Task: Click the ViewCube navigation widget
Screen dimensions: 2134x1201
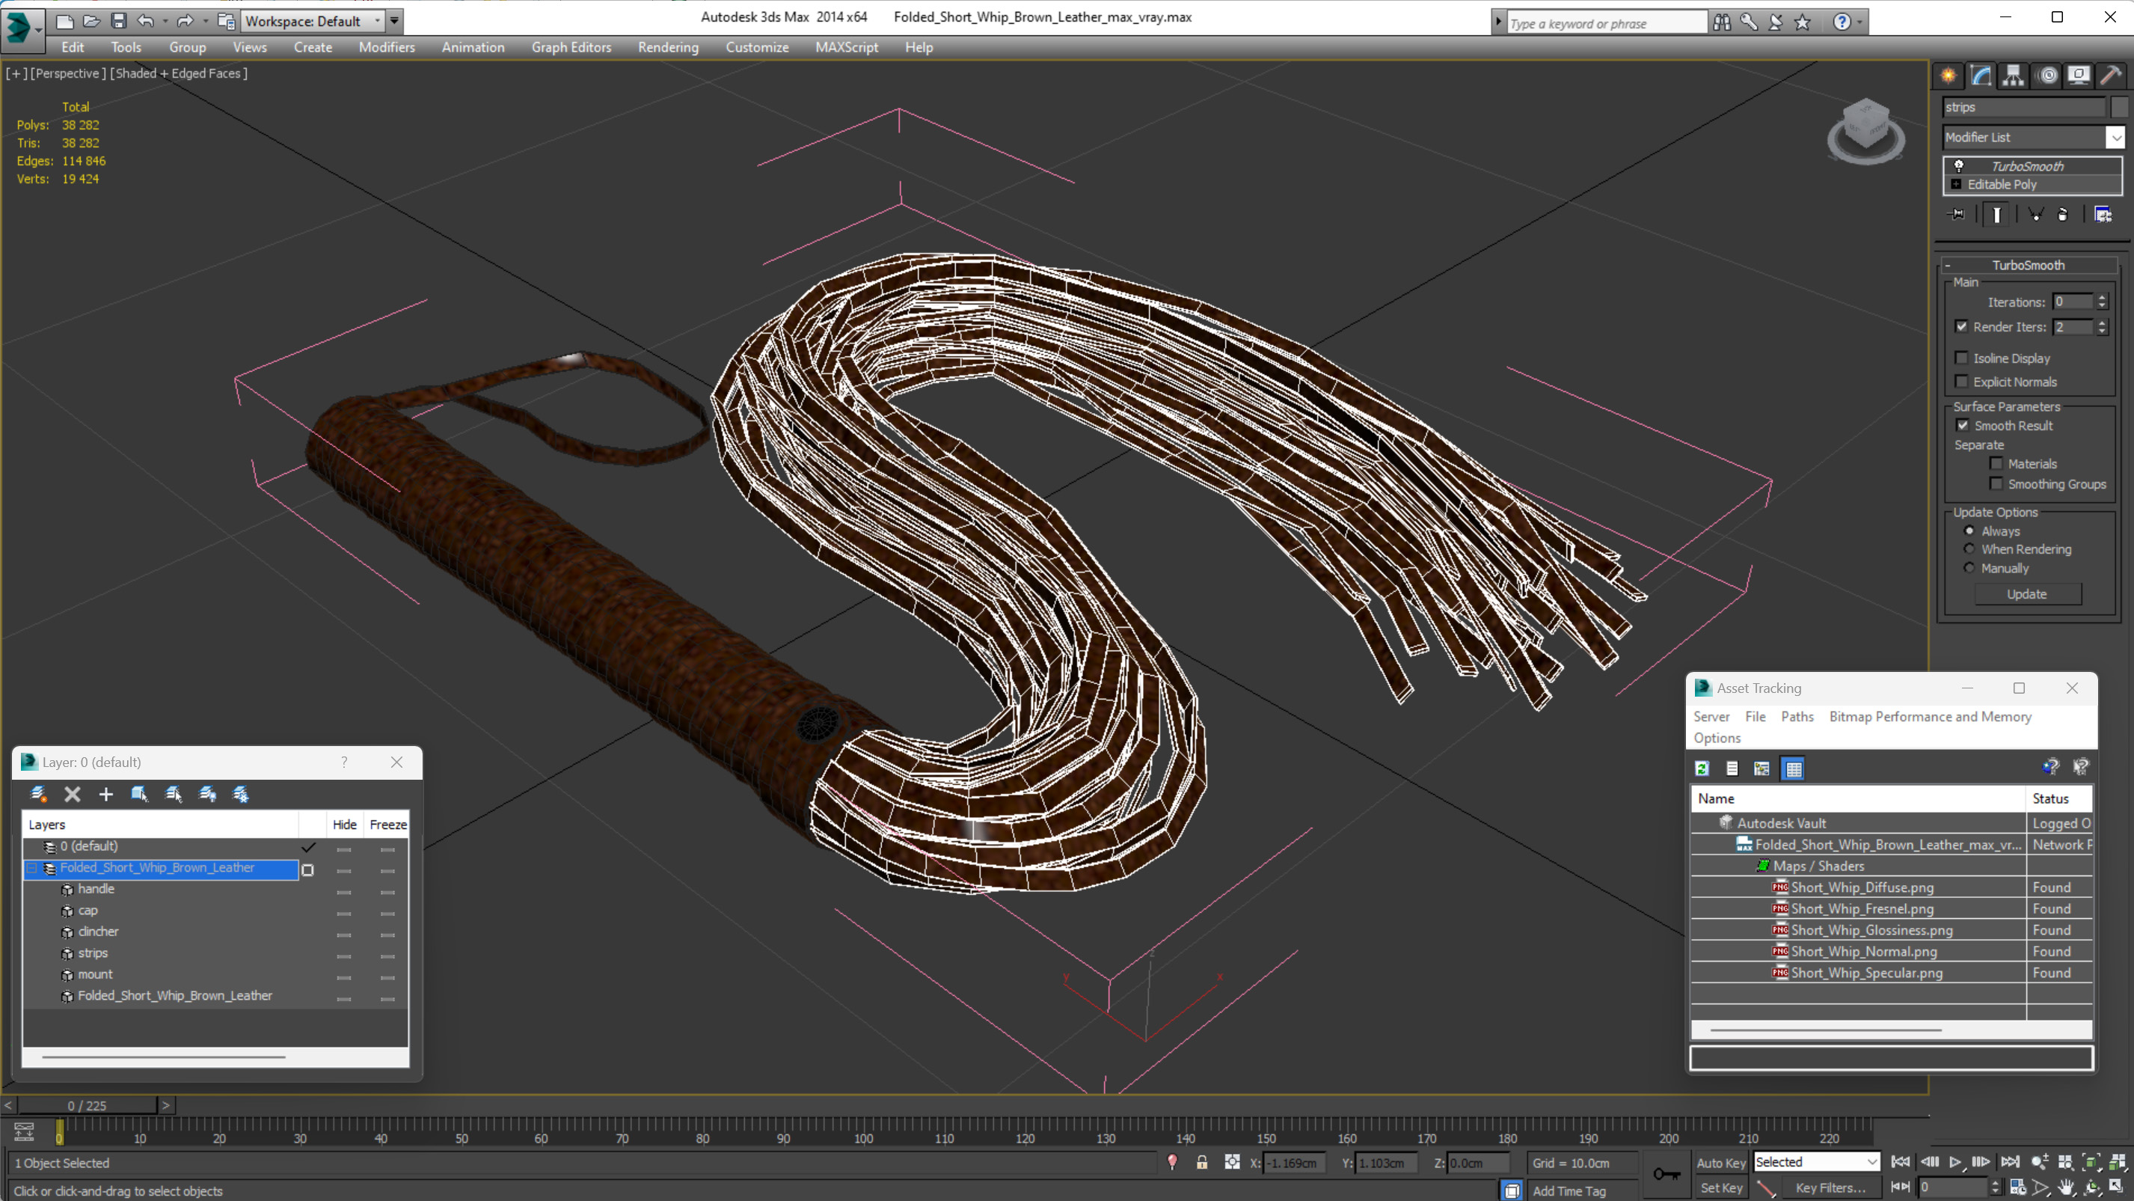Action: point(1865,132)
